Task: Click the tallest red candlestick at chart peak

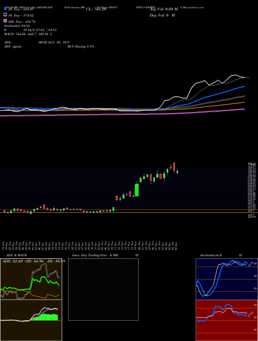Action: [174, 167]
